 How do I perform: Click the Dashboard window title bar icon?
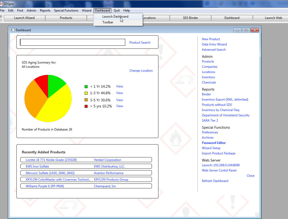[12, 30]
